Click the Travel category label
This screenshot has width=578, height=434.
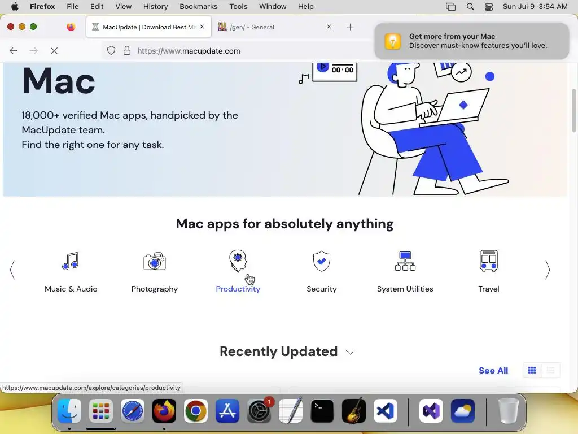[489, 289]
